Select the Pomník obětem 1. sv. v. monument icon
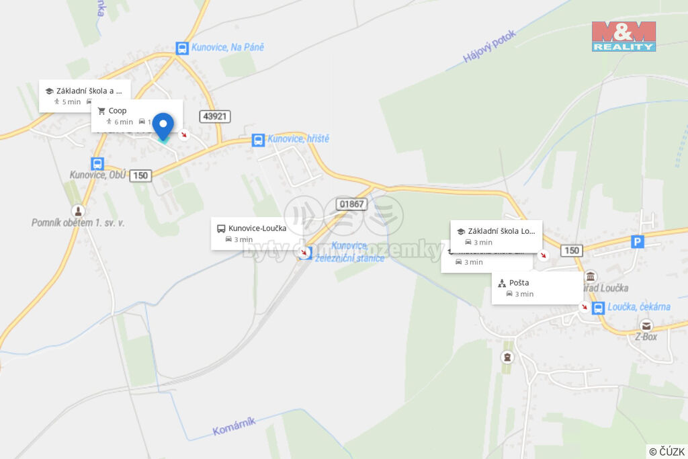 (78, 211)
